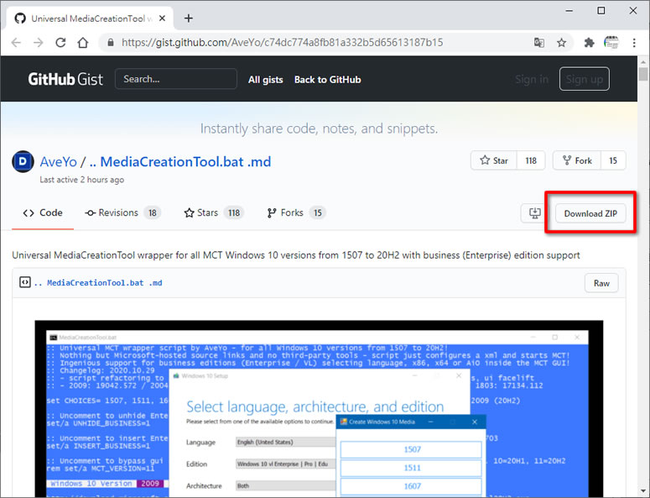Fork this gist with the Fork button

(x=577, y=160)
